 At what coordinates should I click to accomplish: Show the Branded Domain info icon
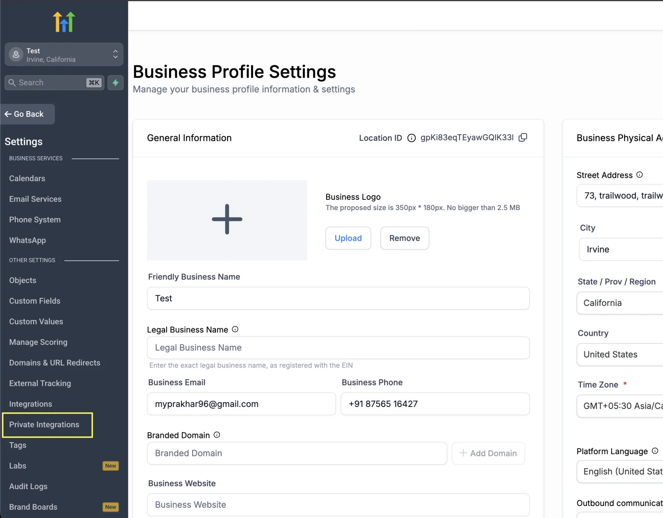tap(217, 435)
